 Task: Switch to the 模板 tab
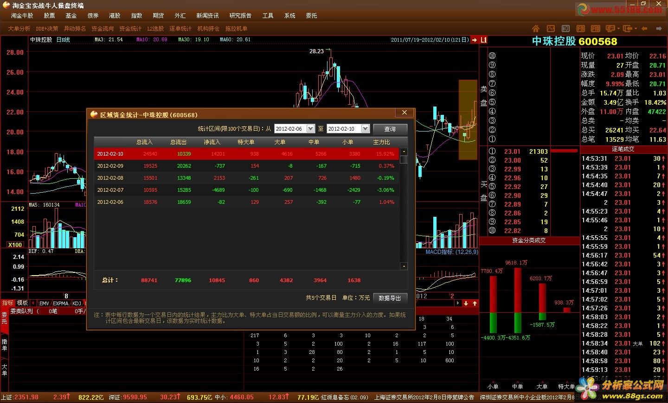pos(22,303)
